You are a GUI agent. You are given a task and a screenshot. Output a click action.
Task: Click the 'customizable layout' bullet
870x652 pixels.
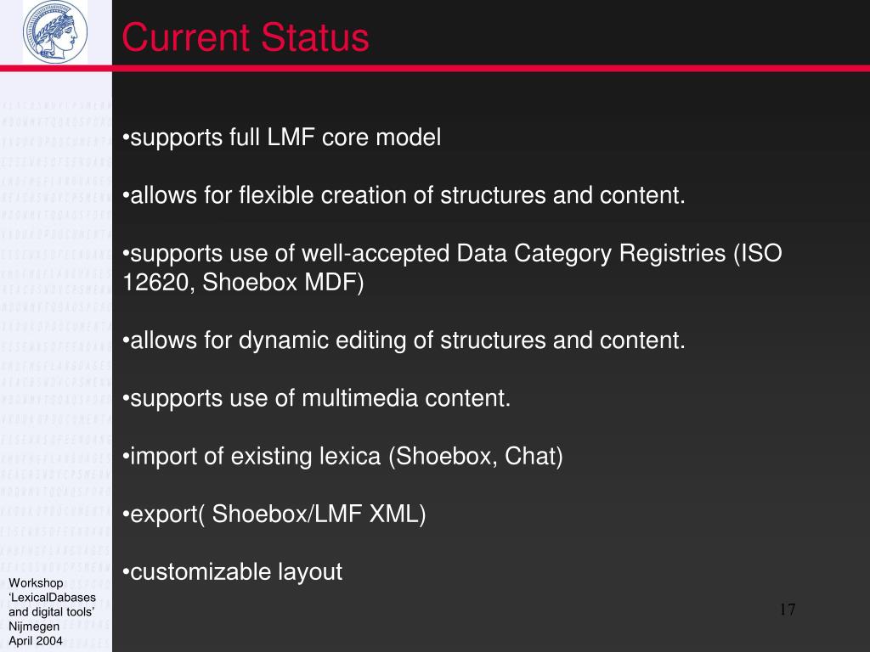click(233, 572)
